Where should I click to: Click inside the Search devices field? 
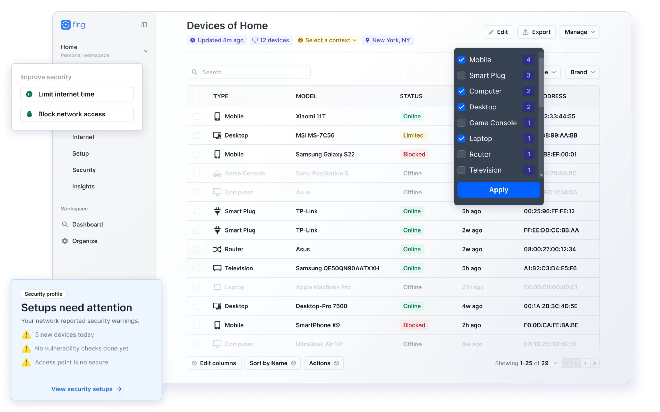(x=248, y=72)
